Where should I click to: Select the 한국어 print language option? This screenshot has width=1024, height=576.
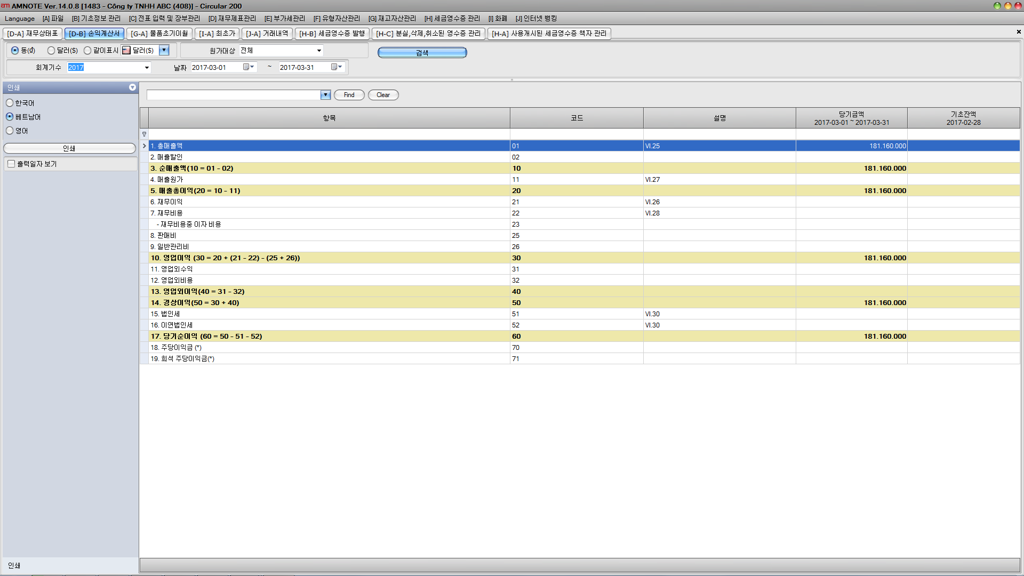[x=10, y=103]
